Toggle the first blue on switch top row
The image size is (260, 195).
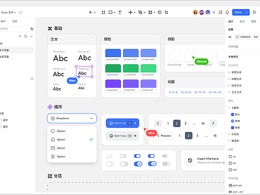tap(137, 156)
